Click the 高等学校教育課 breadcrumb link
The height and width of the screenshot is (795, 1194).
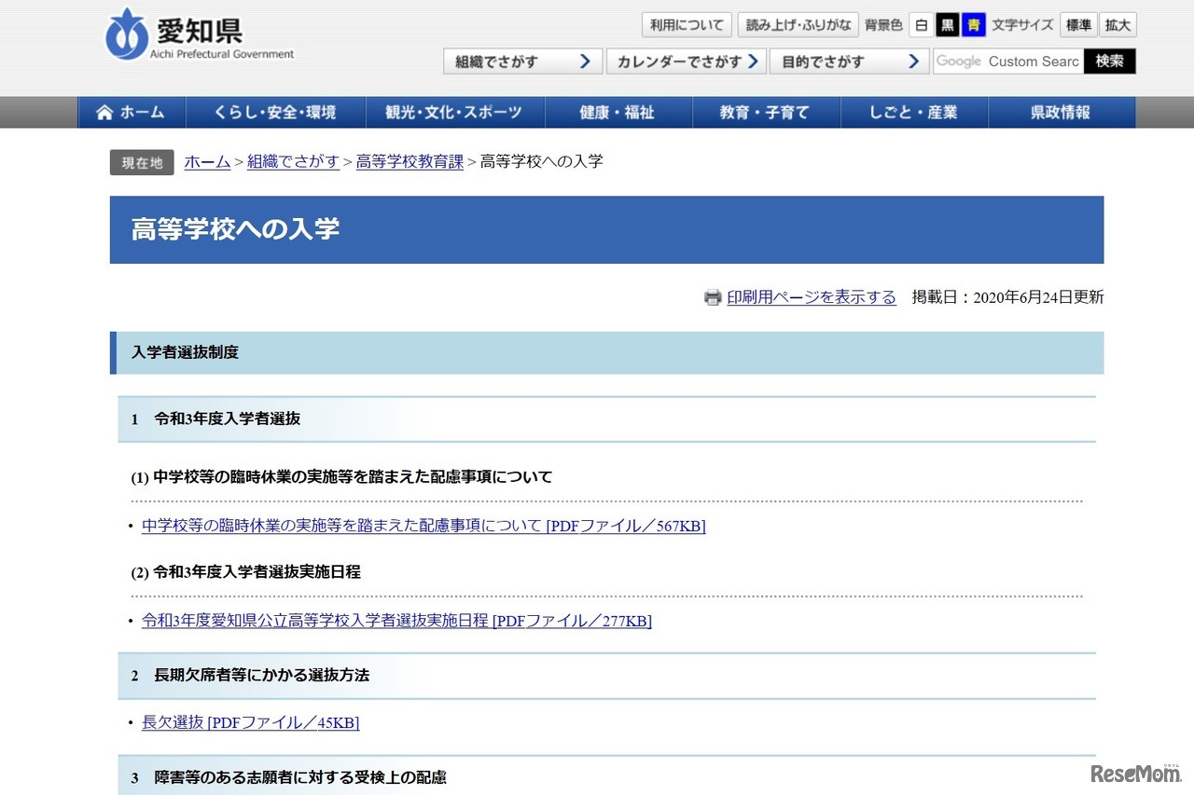coord(410,161)
